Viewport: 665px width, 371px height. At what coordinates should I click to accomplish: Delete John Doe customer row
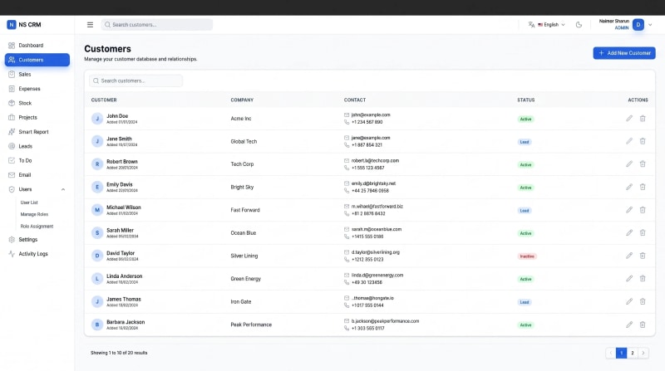[x=643, y=119]
